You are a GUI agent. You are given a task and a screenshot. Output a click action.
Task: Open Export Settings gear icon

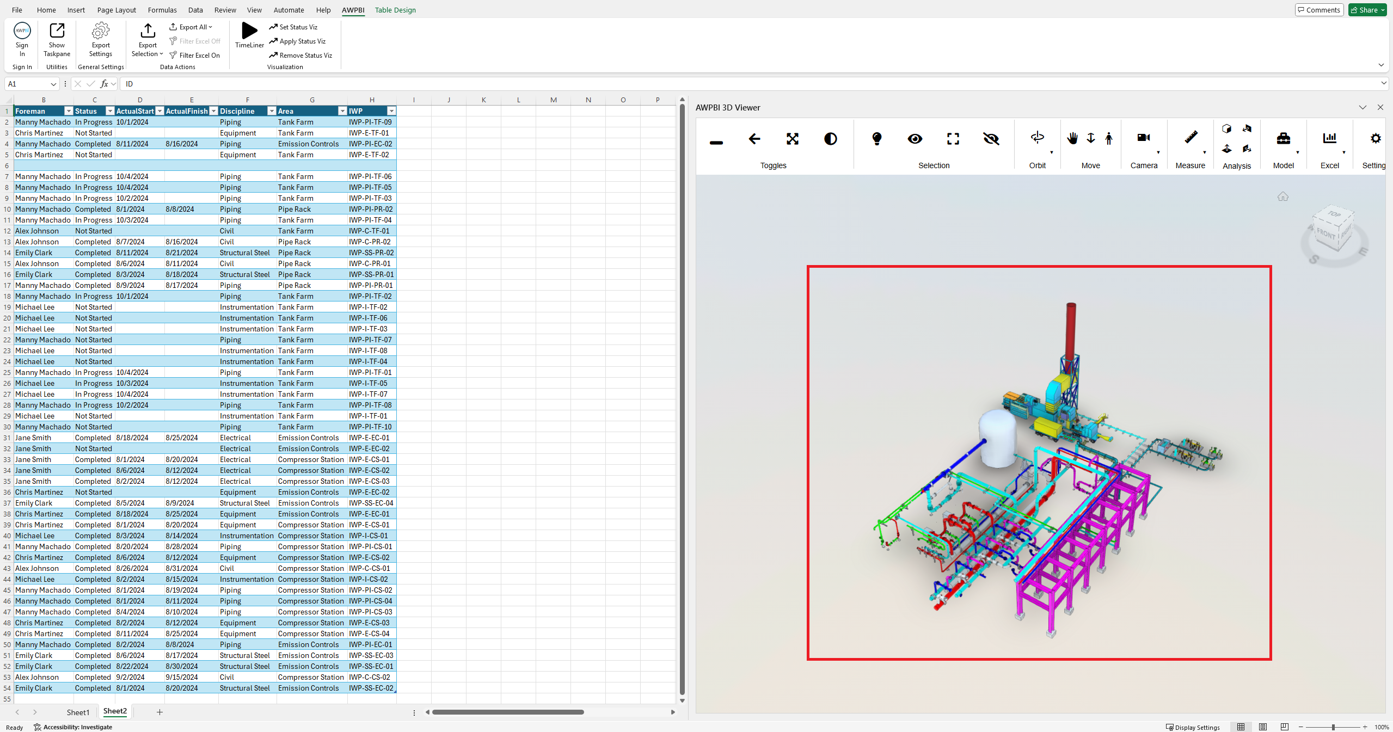[x=101, y=30]
